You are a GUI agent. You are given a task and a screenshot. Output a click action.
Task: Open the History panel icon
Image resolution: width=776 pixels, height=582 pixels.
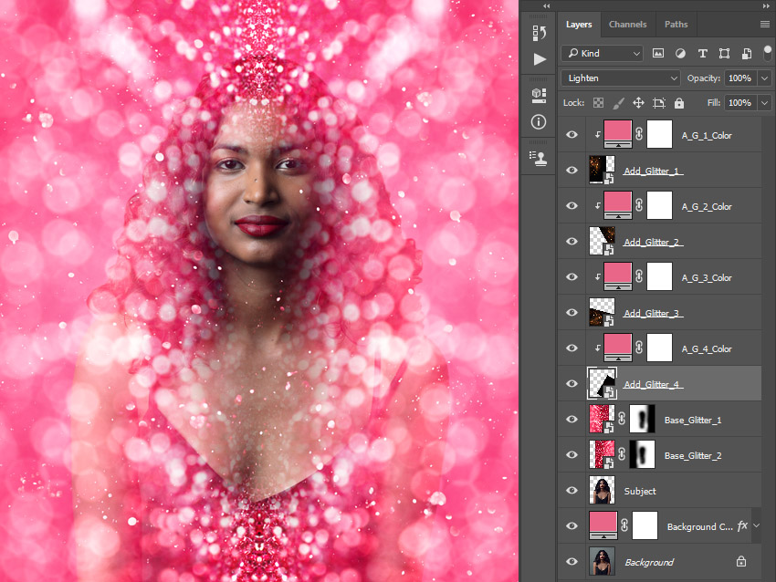point(539,33)
